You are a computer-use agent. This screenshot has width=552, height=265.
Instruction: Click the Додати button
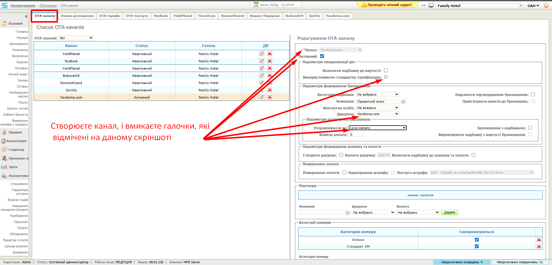coord(449,213)
